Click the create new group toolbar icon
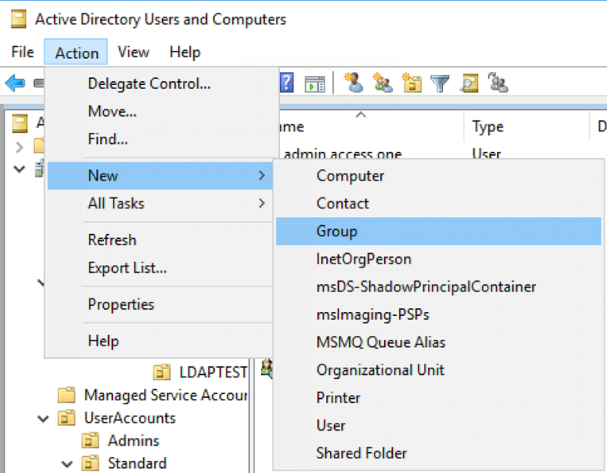Screen dimensions: 607x473 (382, 83)
